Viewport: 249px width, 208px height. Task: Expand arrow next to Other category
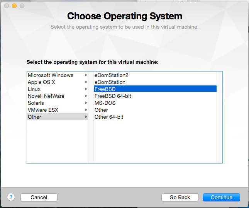click(x=86, y=117)
